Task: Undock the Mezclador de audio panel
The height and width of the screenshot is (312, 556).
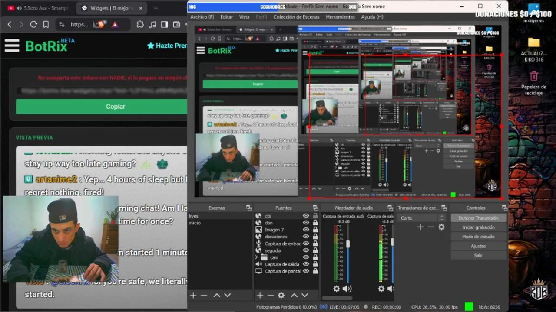Action: click(x=390, y=208)
